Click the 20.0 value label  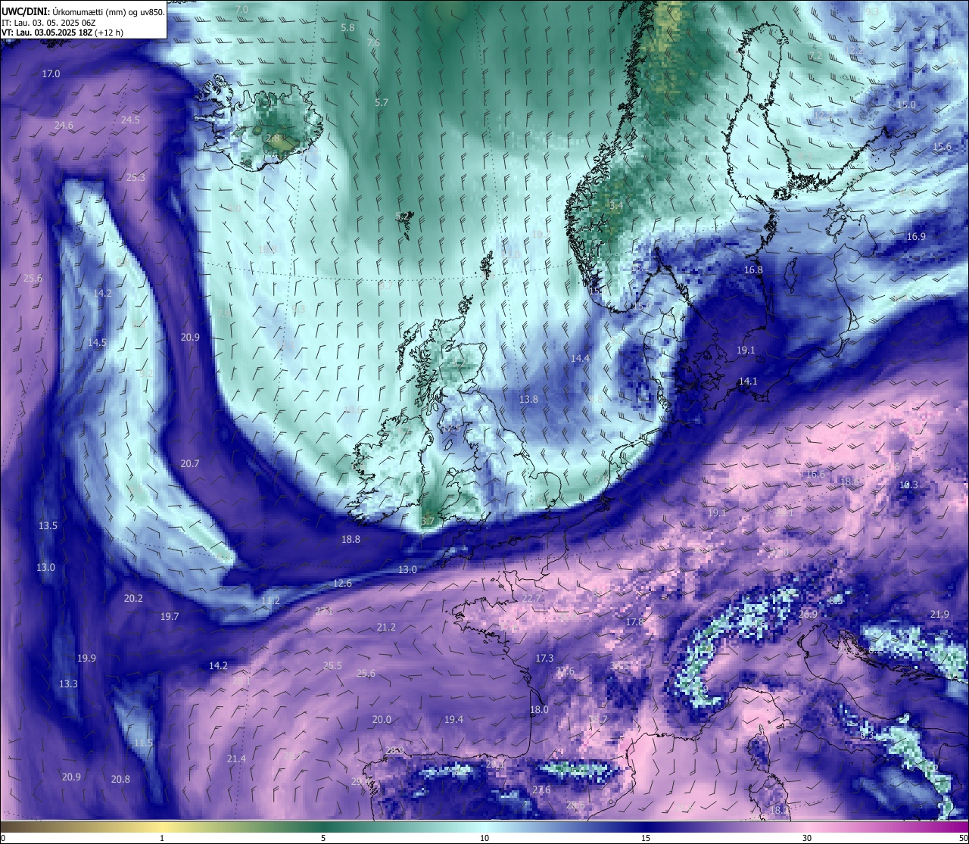click(x=382, y=719)
